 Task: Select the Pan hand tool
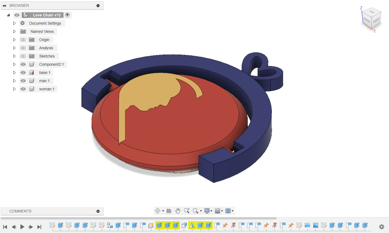pos(178,211)
